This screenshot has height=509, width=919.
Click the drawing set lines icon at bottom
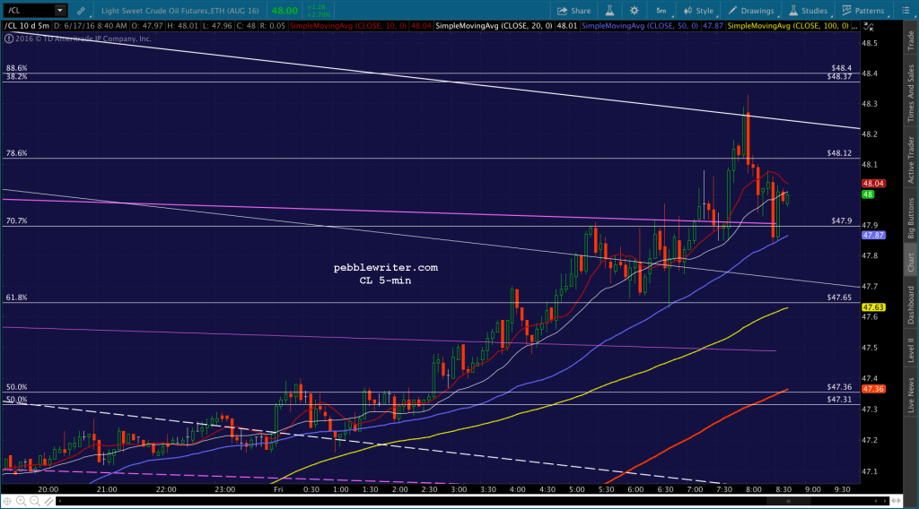click(x=48, y=501)
